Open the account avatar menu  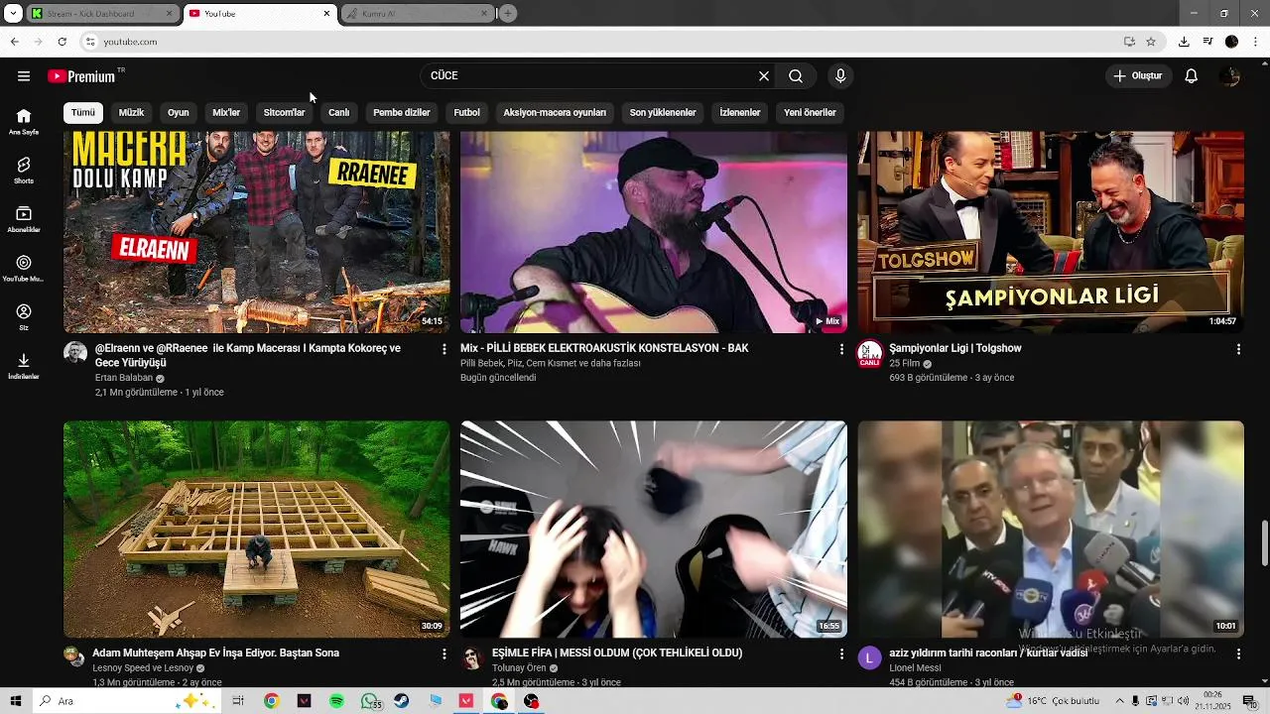click(1230, 76)
